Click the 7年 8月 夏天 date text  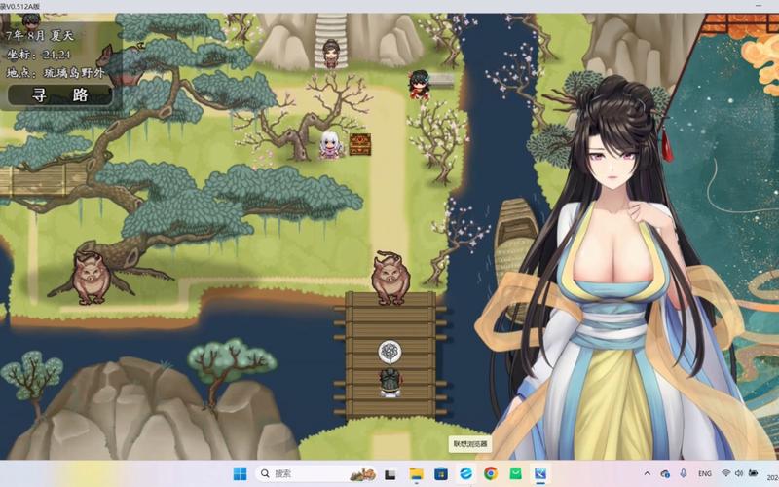tap(40, 36)
